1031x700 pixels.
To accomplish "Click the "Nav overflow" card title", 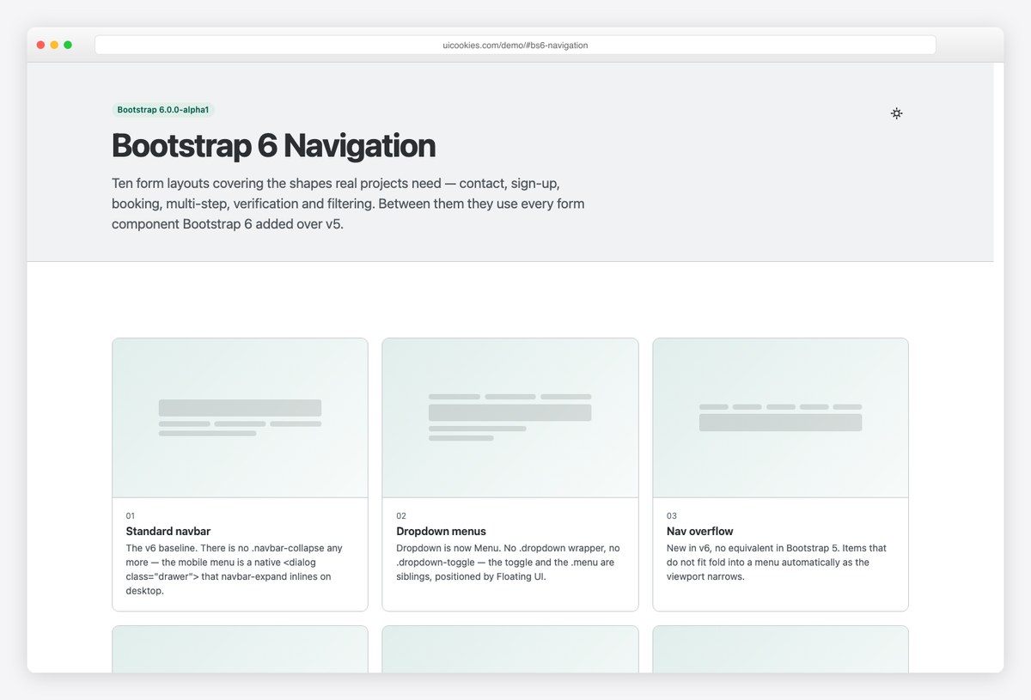I will [x=699, y=532].
